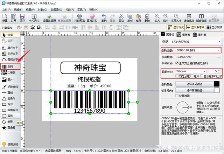
Task: Open 卡片尺寸 card size settings
Action: [x=34, y=18]
